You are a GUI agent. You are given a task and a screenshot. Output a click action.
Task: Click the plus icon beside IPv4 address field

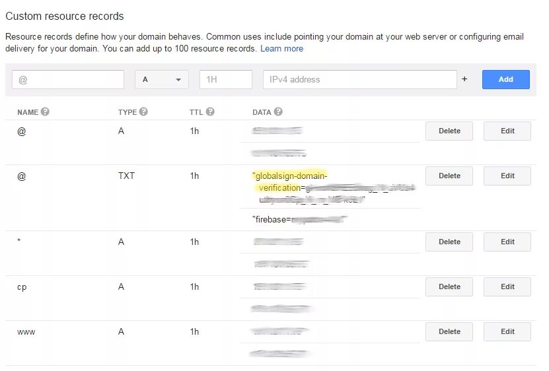(464, 79)
